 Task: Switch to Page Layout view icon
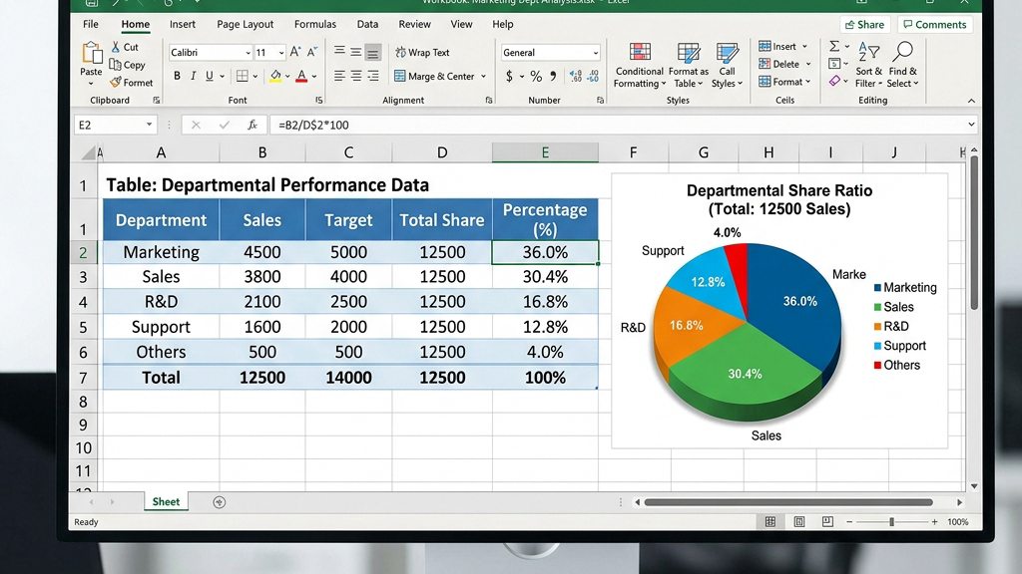coord(799,522)
